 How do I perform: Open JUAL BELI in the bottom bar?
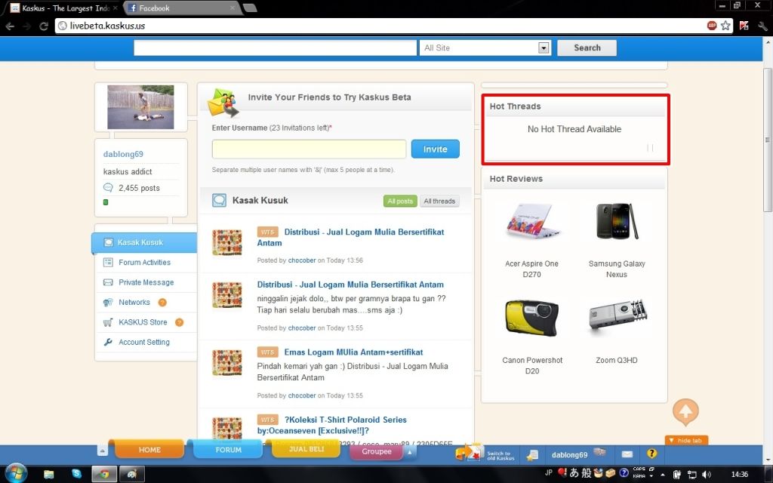point(306,449)
